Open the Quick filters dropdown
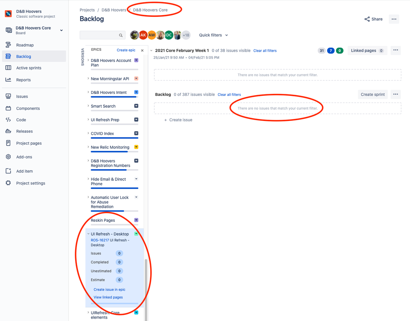 pos(213,35)
